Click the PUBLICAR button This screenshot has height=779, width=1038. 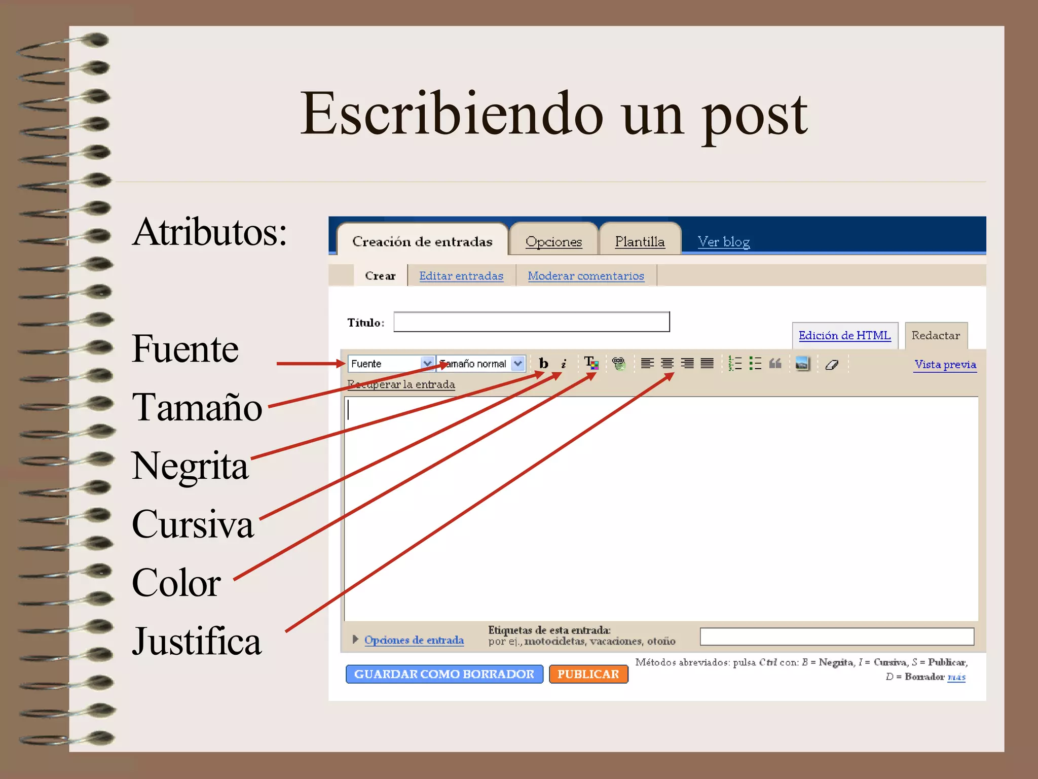(588, 674)
